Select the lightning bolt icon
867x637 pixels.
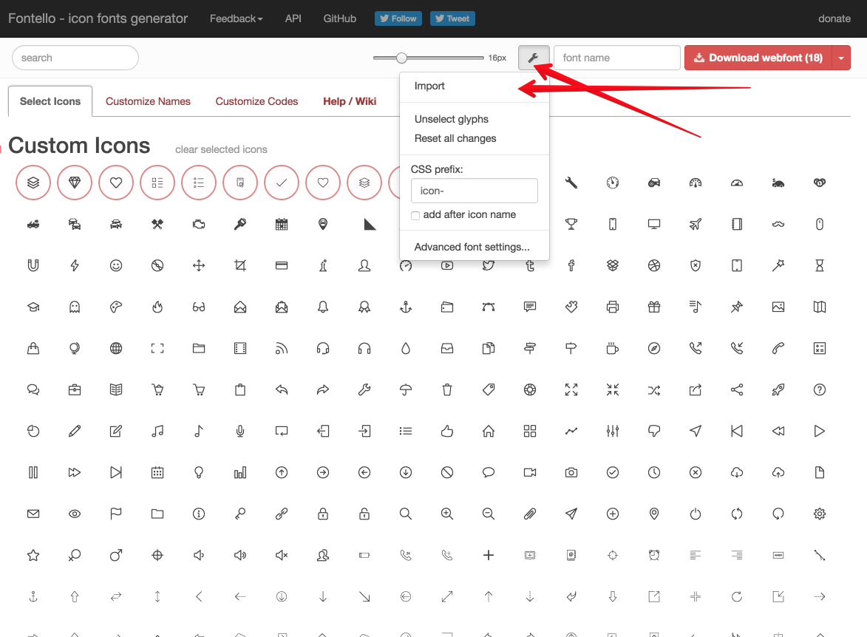[75, 265]
